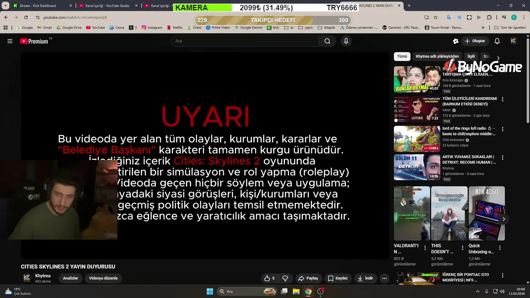
Task: Select the İlgili filter chip
Action: pyautogui.click(x=471, y=56)
